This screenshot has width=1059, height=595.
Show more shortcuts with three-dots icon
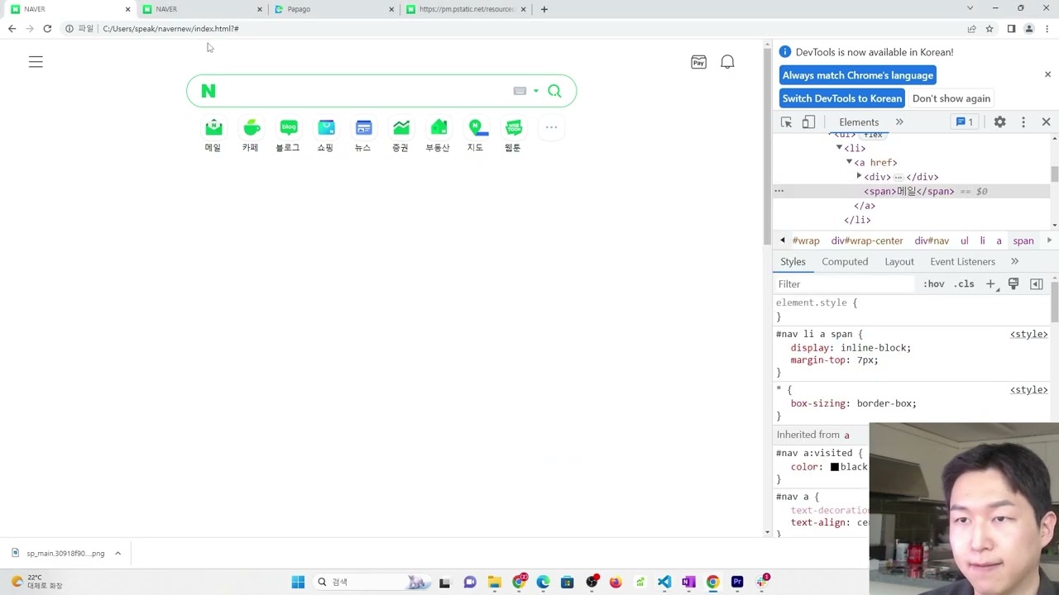pos(551,127)
